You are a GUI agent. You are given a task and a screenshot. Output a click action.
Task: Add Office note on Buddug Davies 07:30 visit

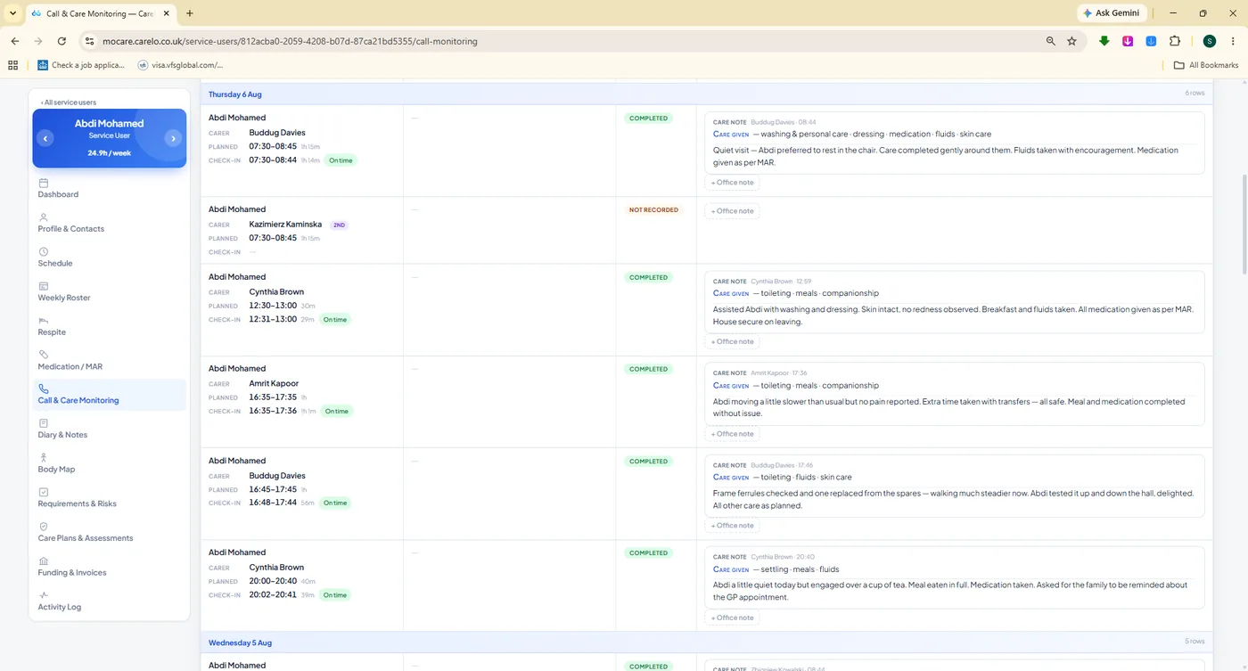click(732, 183)
